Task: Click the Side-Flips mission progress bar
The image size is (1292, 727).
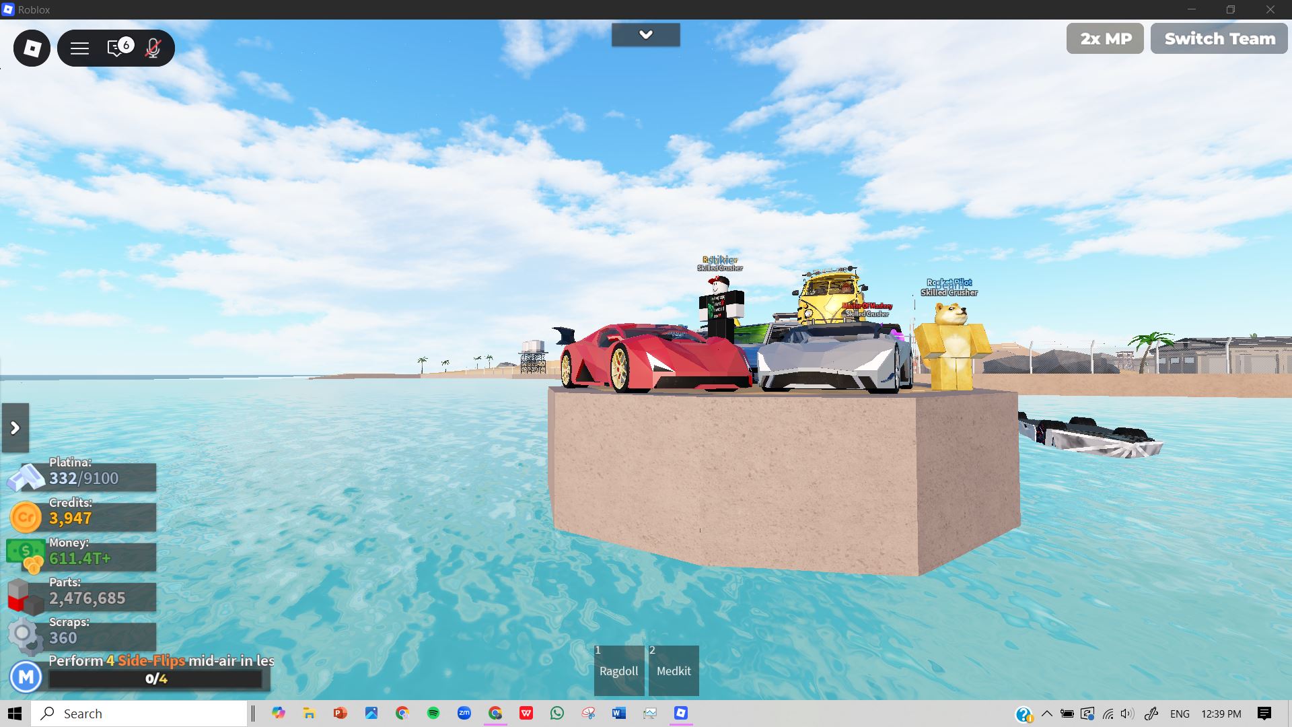Action: [x=155, y=679]
